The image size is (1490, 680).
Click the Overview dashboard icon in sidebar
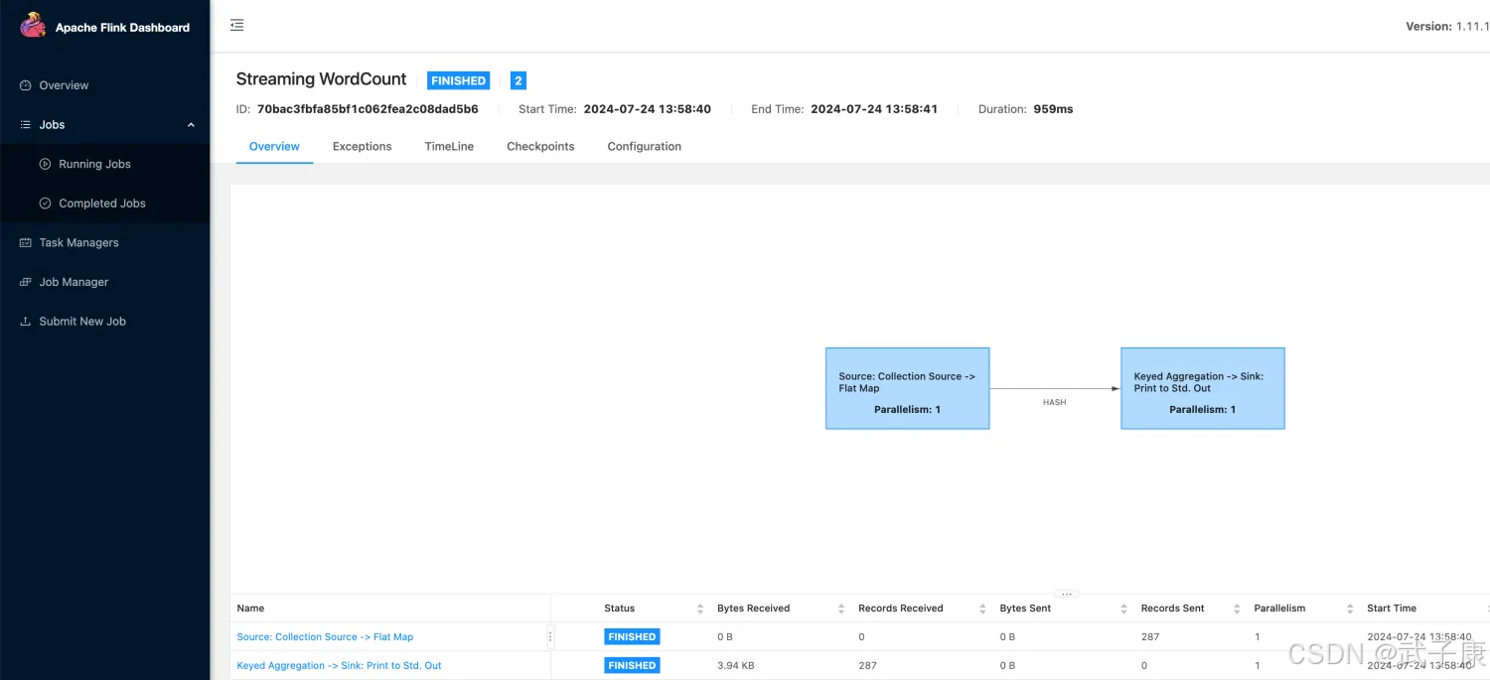[x=26, y=85]
